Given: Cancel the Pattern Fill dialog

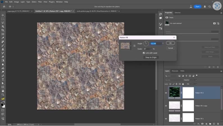Looking at the screenshot, I should (170, 48).
